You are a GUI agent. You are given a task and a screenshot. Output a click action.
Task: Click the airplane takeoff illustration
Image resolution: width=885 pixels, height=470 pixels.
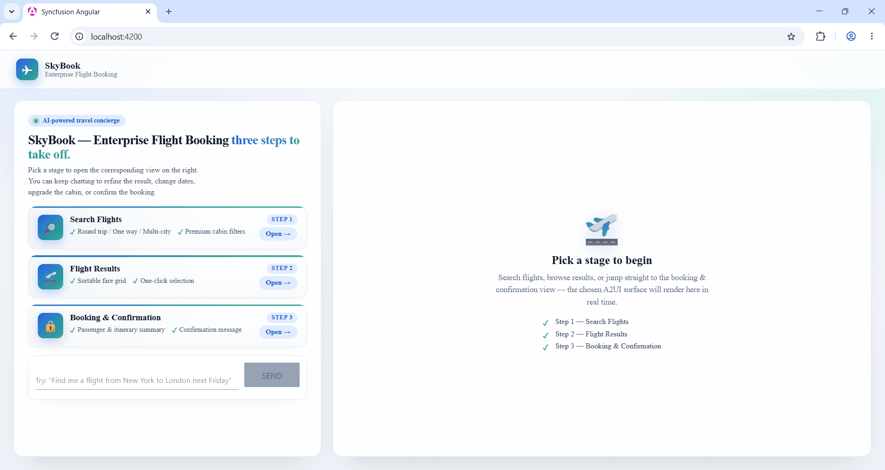tap(602, 229)
